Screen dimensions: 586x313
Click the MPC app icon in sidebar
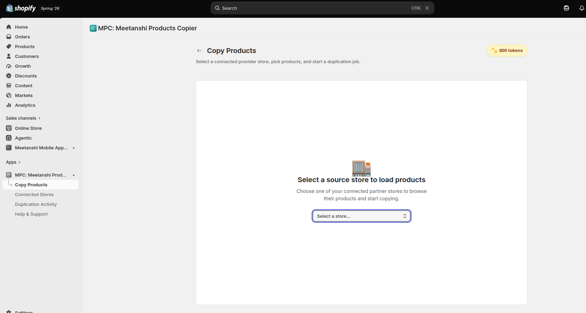[9, 175]
